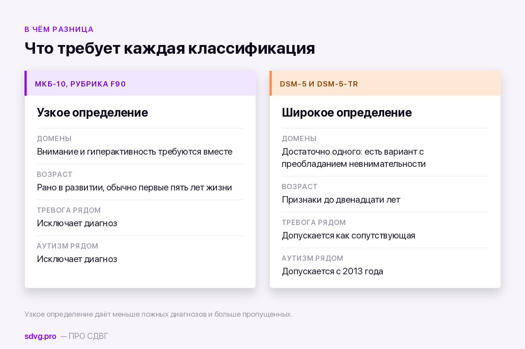Click the 'DSM-5 И DSM-5-TR' card header

click(385, 83)
